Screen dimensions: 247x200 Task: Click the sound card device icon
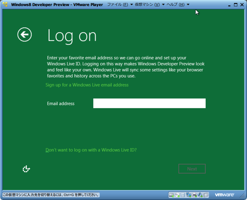pos(200,195)
